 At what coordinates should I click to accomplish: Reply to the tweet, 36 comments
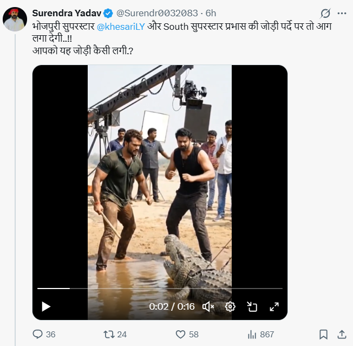(38, 334)
